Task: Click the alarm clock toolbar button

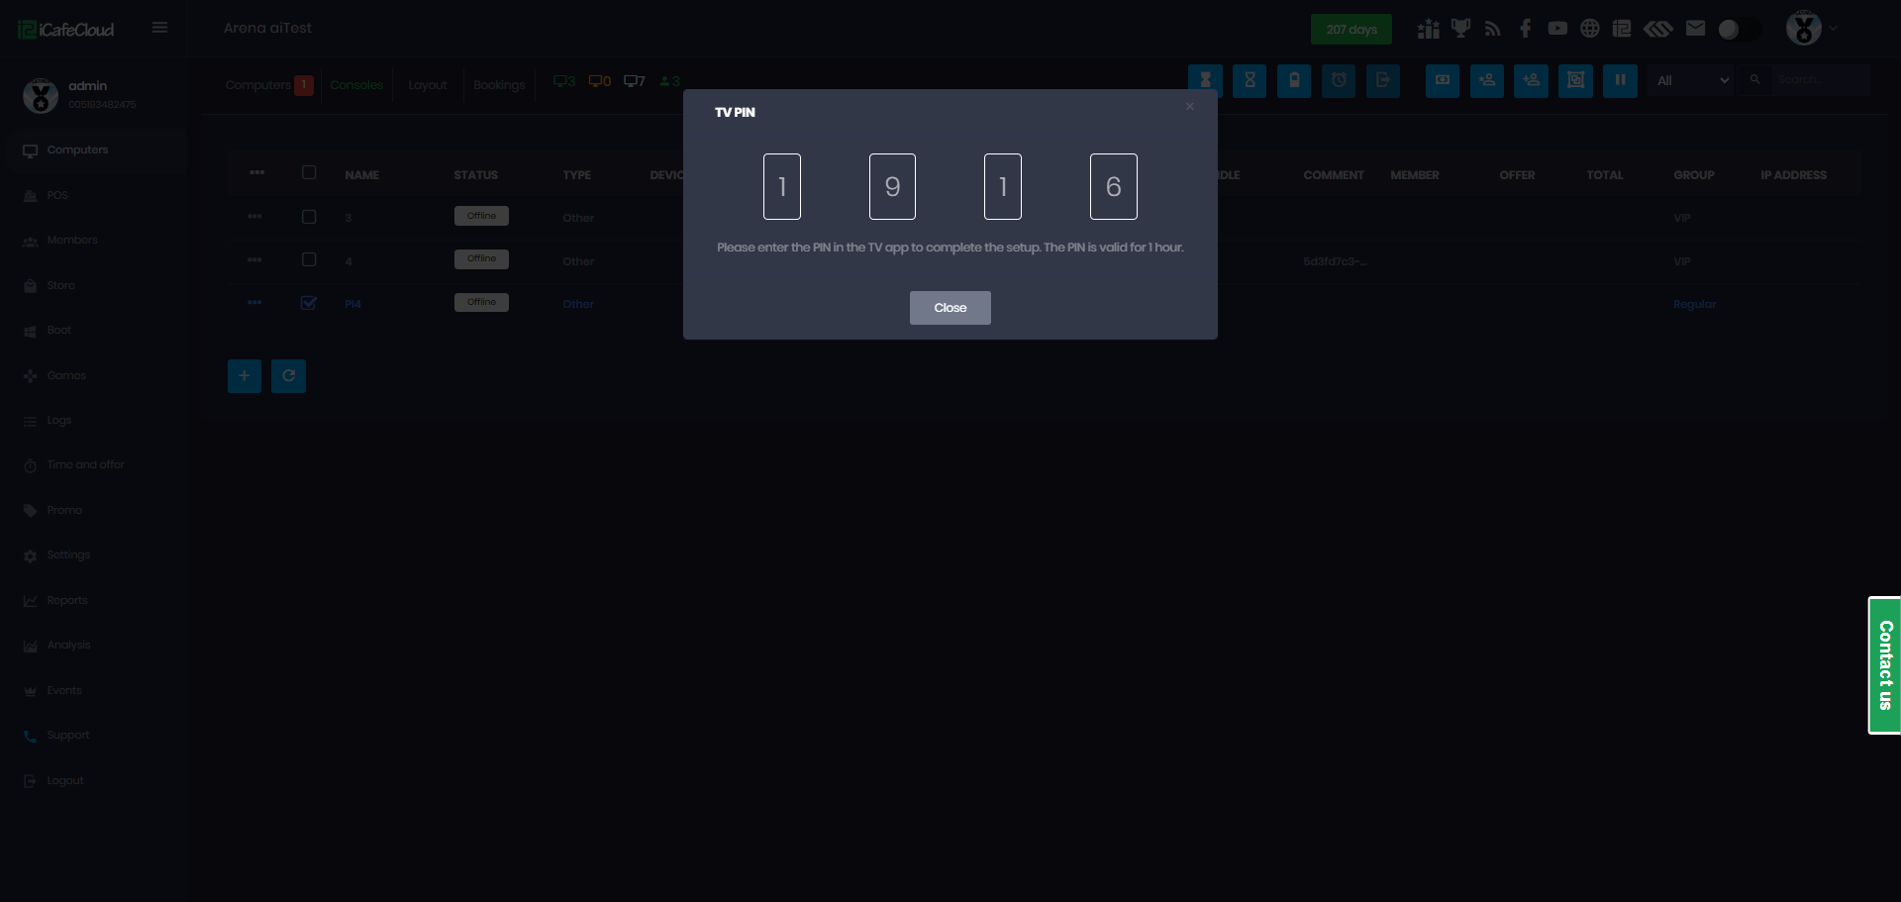Action: [x=1339, y=80]
